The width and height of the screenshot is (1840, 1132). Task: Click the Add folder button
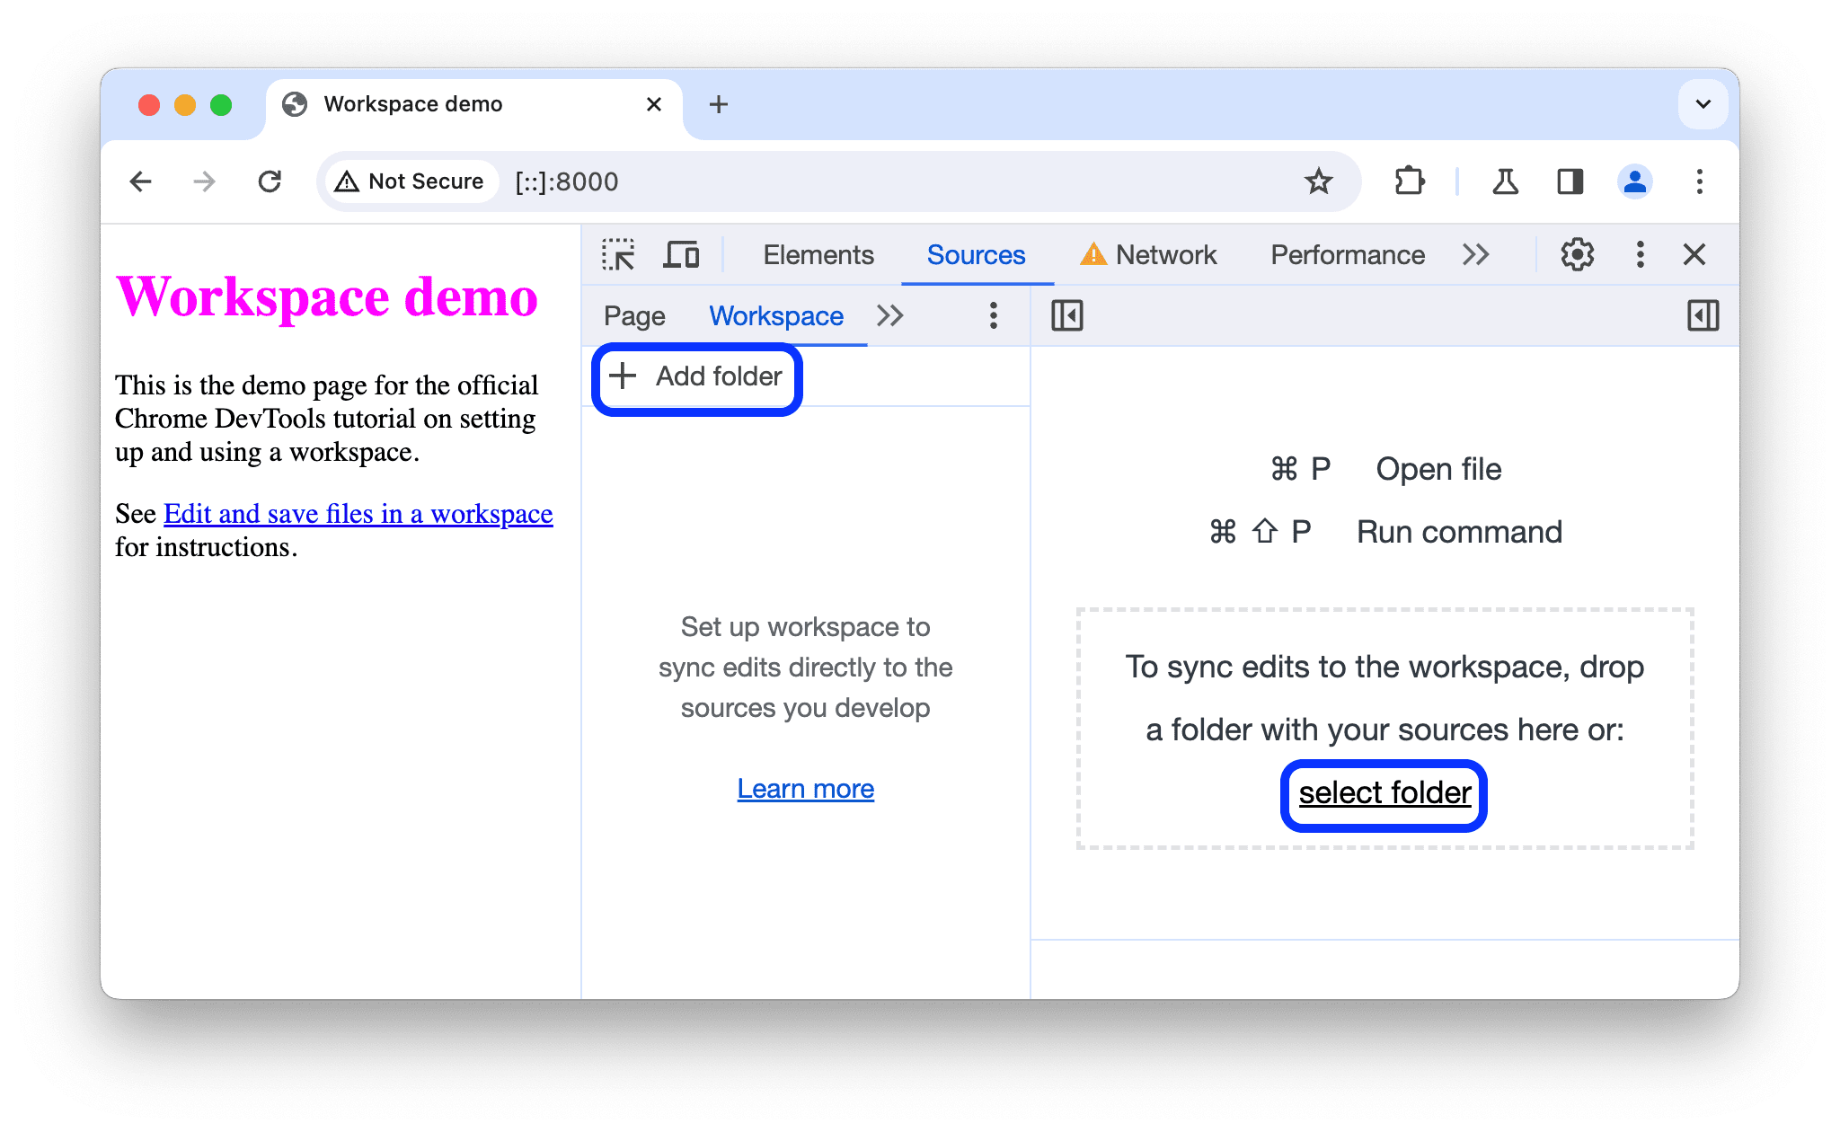pyautogui.click(x=696, y=376)
